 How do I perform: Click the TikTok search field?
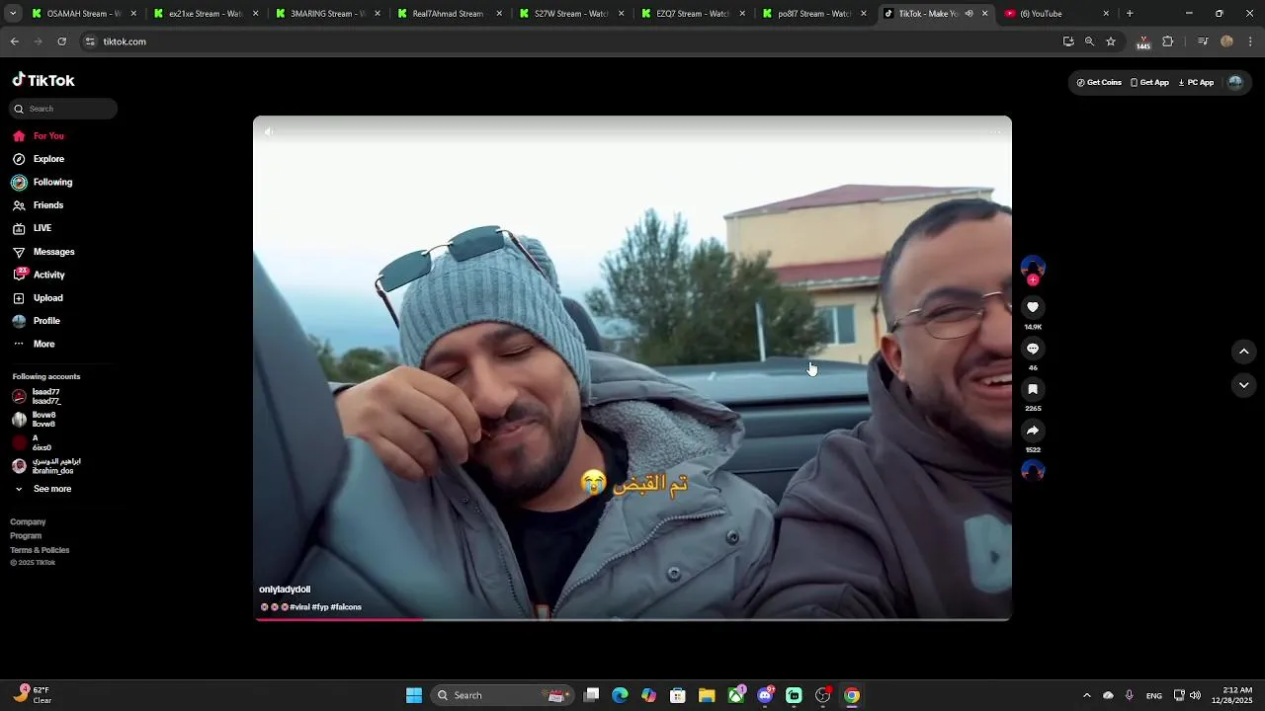63,109
